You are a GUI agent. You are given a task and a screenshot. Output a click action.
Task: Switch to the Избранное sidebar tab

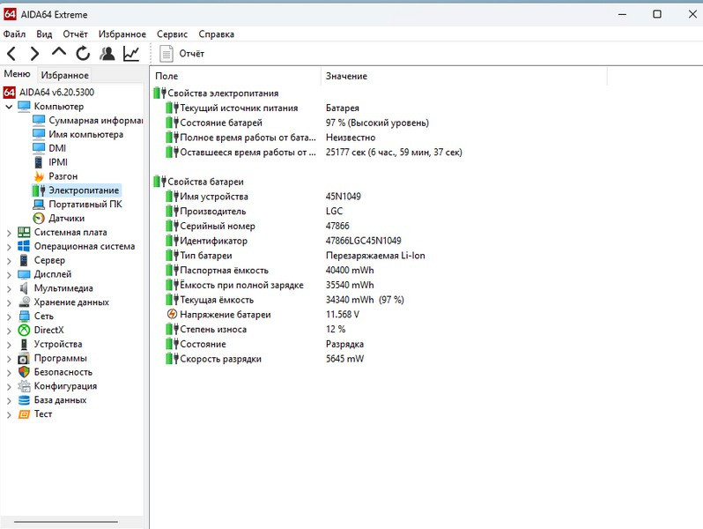coord(64,75)
